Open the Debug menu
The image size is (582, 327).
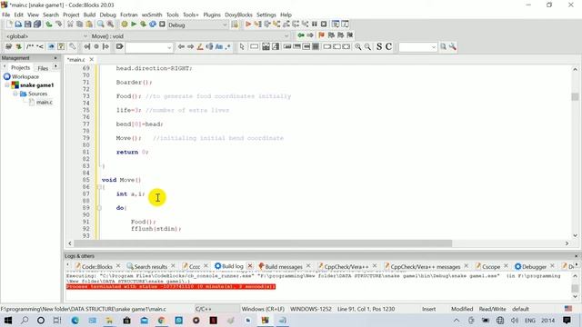[x=107, y=15]
